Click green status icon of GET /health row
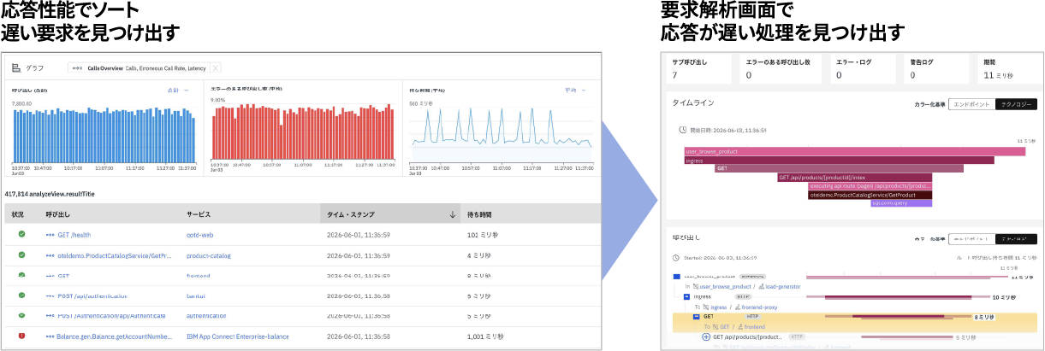 click(x=22, y=234)
